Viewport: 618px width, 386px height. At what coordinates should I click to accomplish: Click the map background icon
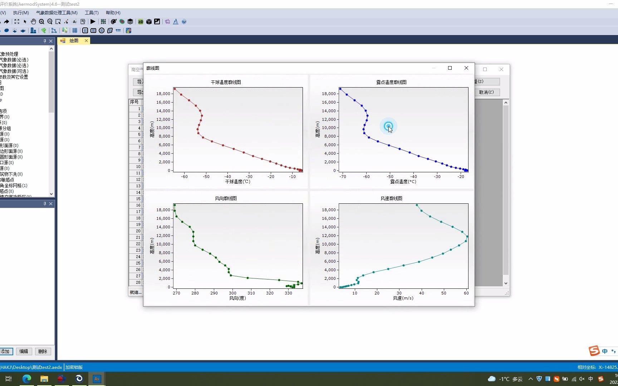(64, 31)
